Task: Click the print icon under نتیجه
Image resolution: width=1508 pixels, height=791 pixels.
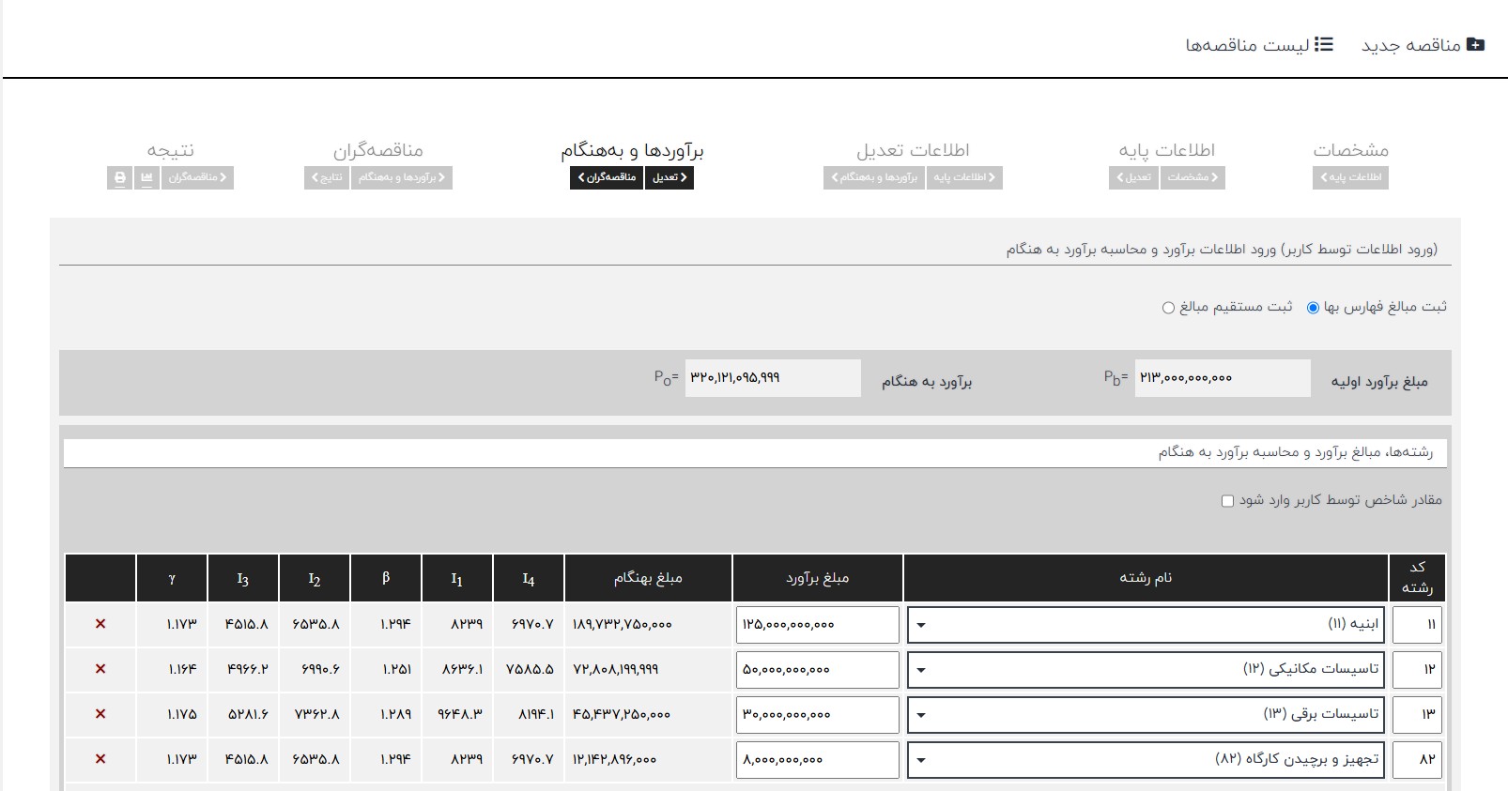Action: click(119, 177)
